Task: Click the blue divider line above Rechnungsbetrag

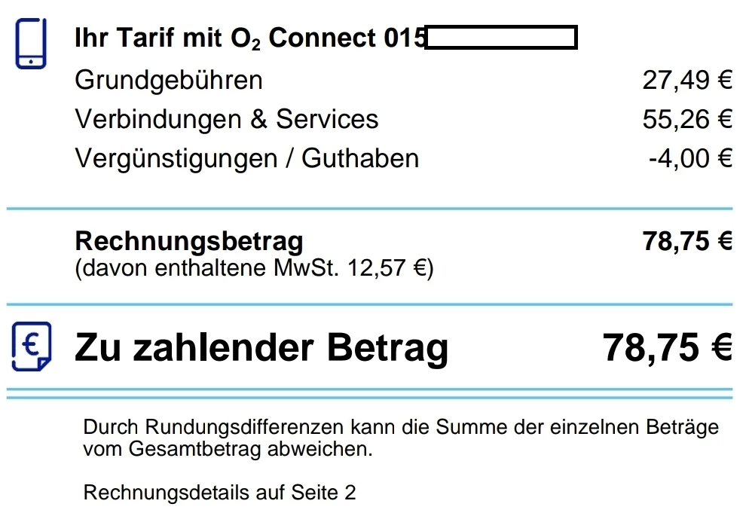Action: 370,209
